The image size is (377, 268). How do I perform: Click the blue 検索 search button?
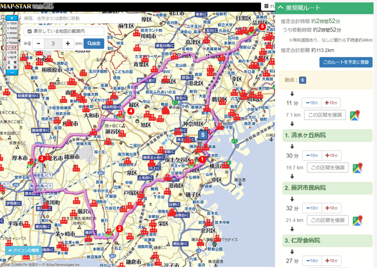point(94,44)
